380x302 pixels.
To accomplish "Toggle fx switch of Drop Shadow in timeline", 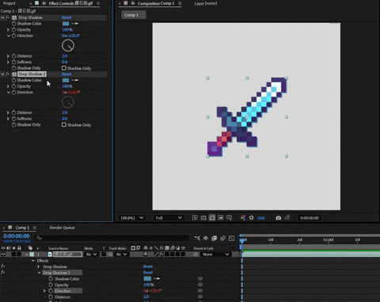I will click(3, 266).
